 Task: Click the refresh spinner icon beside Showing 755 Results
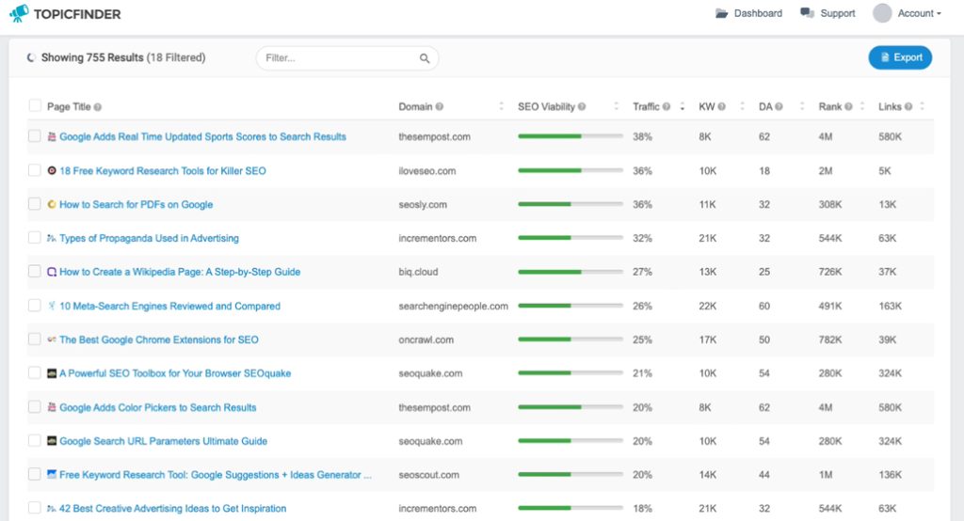pos(31,57)
